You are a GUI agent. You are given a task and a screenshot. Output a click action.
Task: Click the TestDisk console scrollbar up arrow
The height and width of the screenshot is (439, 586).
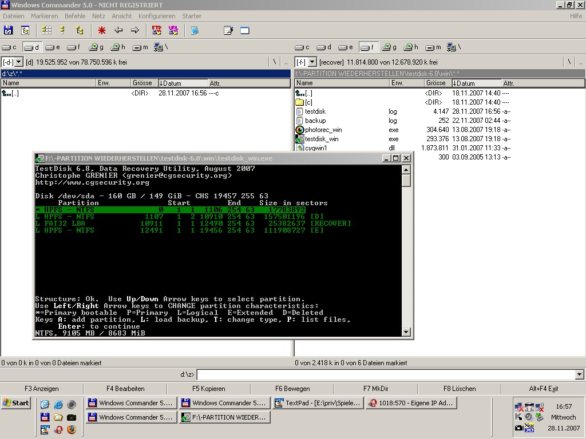(406, 169)
